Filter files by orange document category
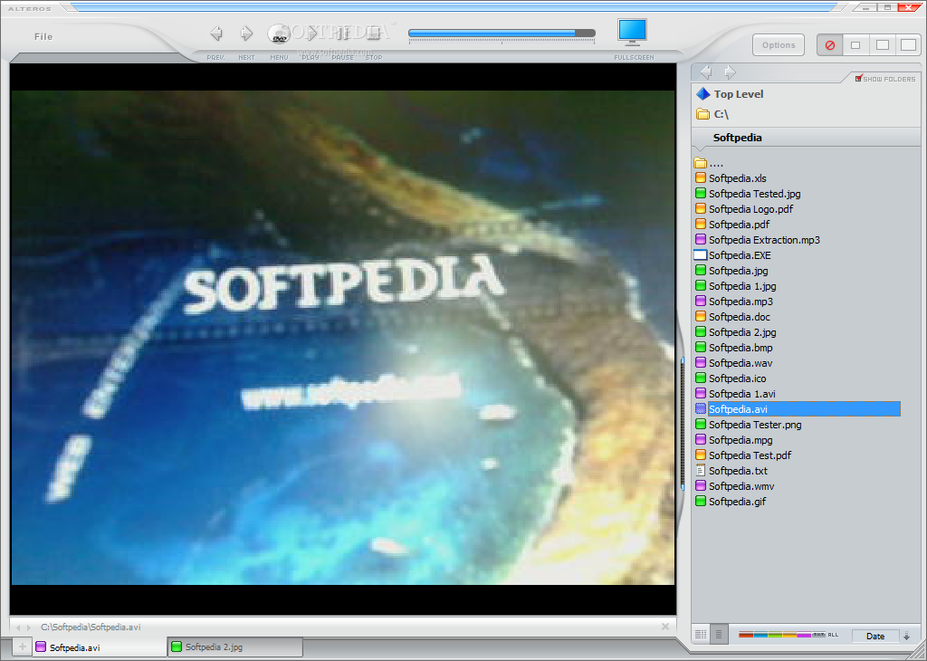The width and height of the screenshot is (927, 661). [789, 635]
